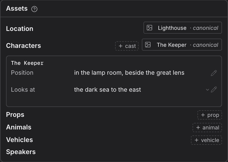This screenshot has height=162, width=228.
Task: Add a new prop
Action: pyautogui.click(x=210, y=115)
